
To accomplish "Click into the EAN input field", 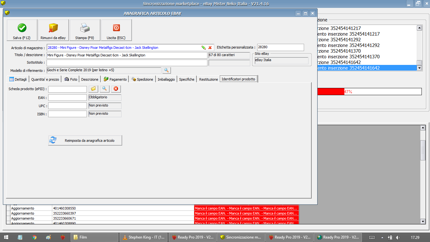I will pyautogui.click(x=67, y=97).
